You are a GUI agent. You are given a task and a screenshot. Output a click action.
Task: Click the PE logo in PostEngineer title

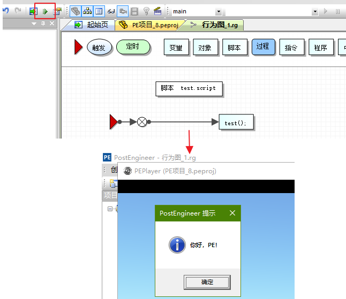pyautogui.click(x=107, y=157)
